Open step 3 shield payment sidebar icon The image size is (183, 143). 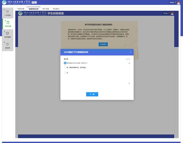click(x=8, y=34)
